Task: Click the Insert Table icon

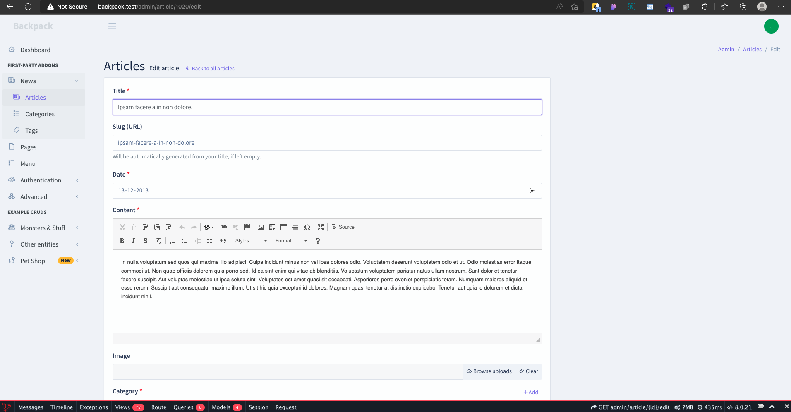Action: coord(284,227)
